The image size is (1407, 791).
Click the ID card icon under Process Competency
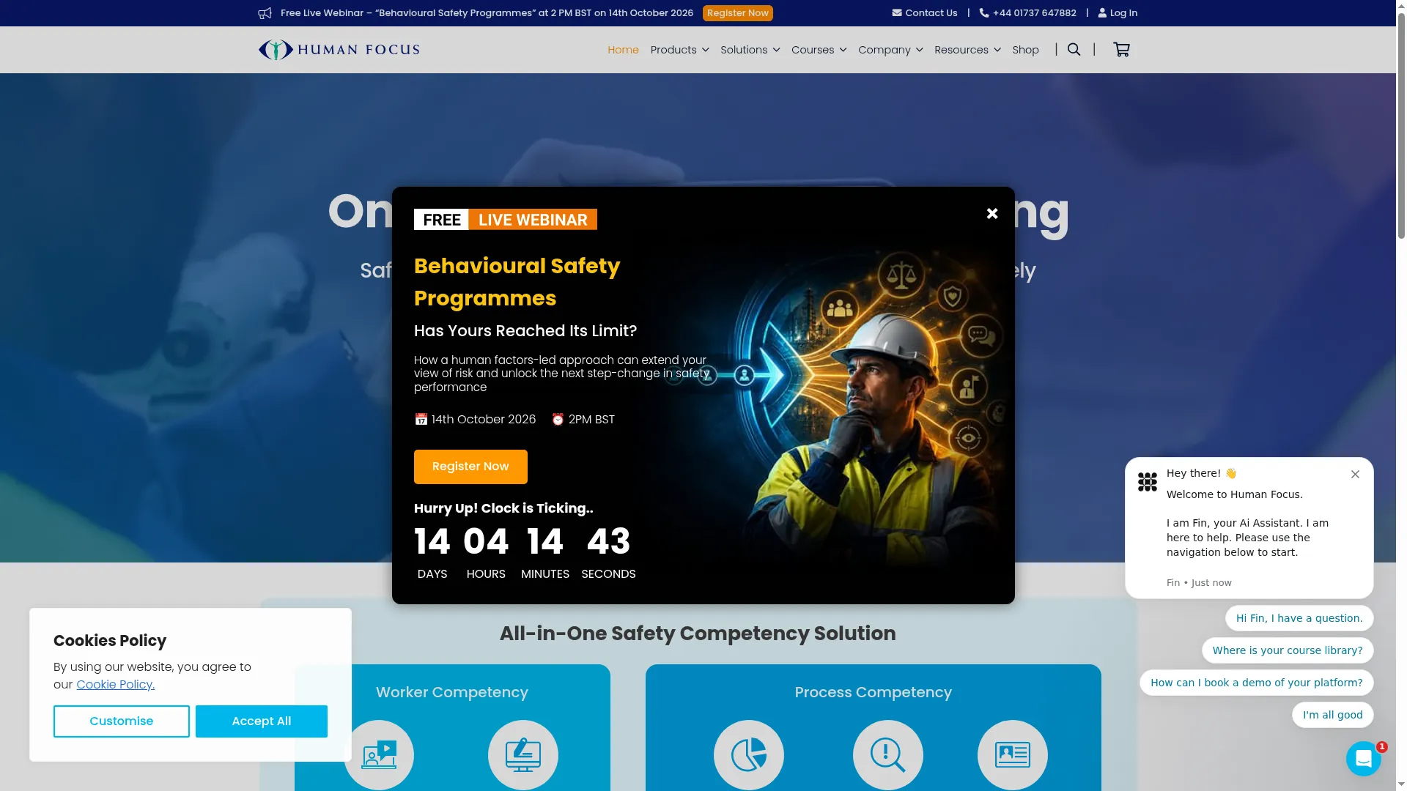1013,754
